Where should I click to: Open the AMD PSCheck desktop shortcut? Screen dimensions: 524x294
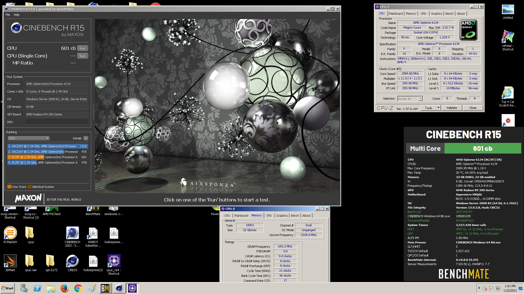click(52, 211)
